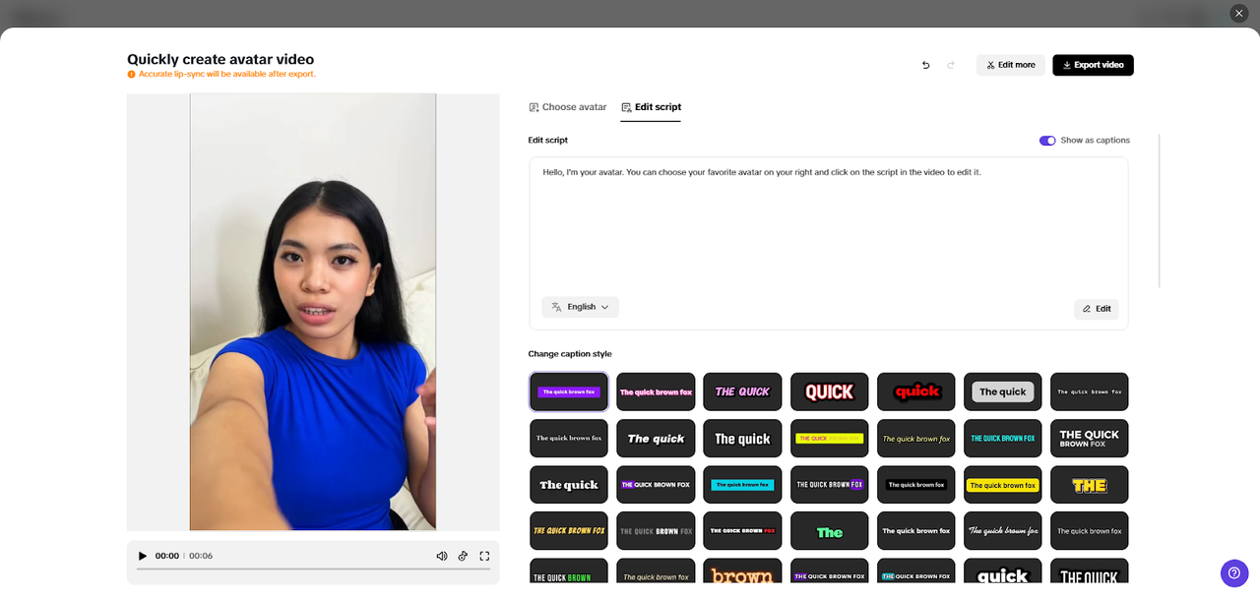The image size is (1260, 598).
Task: Select the red QUICK caption style
Action: coord(915,391)
